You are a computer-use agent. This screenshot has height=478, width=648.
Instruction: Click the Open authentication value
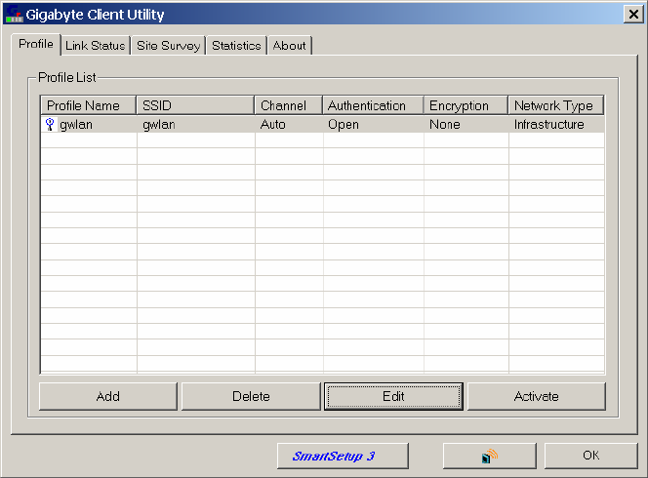[x=344, y=124]
